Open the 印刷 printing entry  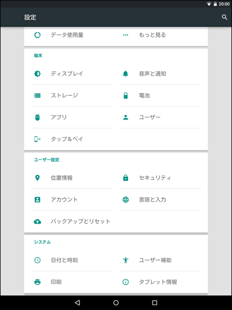[72, 282]
